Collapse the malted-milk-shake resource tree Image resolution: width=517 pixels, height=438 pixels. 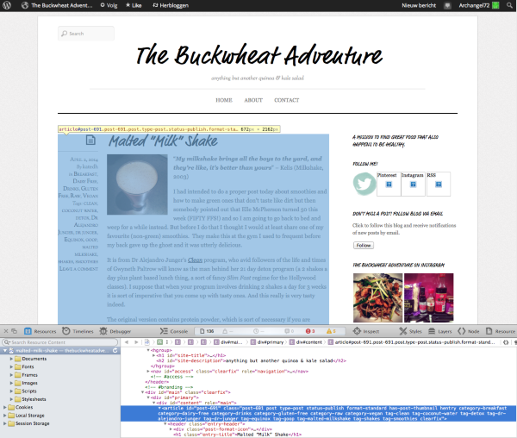5,351
